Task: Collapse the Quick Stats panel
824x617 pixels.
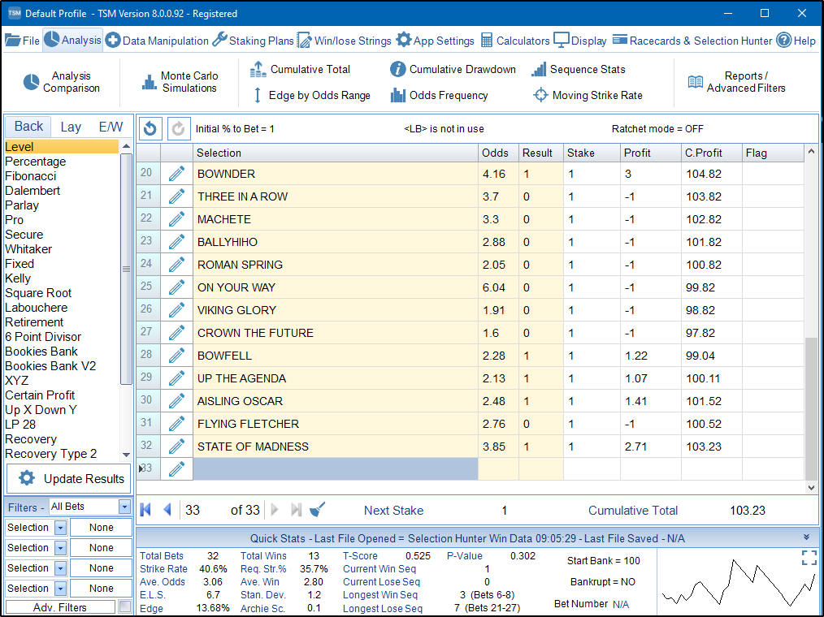Action: (806, 537)
